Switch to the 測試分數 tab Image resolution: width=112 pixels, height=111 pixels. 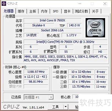pyautogui.click(x=81, y=11)
